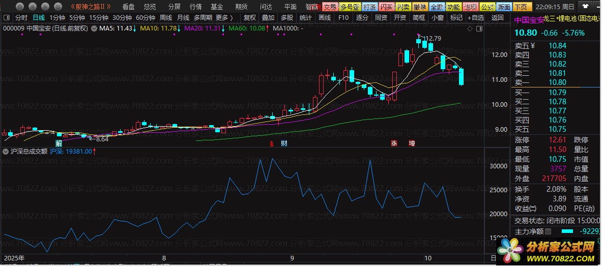Open F10 company information
Viewport: 603px width, 267px height.
pos(343,18)
